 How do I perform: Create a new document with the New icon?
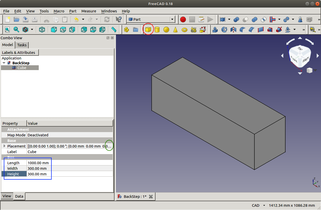8,19
